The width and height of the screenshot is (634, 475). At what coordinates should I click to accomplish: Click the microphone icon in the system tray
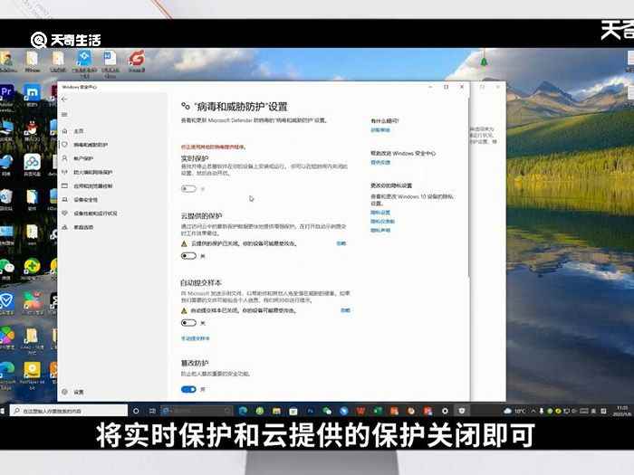pos(542,411)
